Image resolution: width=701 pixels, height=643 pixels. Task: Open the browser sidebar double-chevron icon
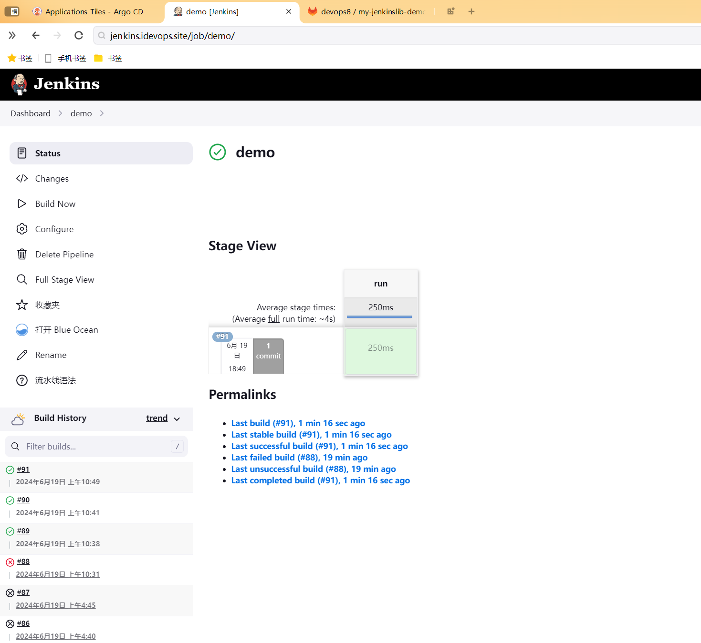(x=12, y=35)
